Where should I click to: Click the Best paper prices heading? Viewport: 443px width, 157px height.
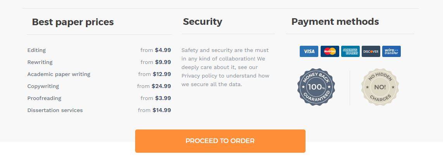pos(73,22)
